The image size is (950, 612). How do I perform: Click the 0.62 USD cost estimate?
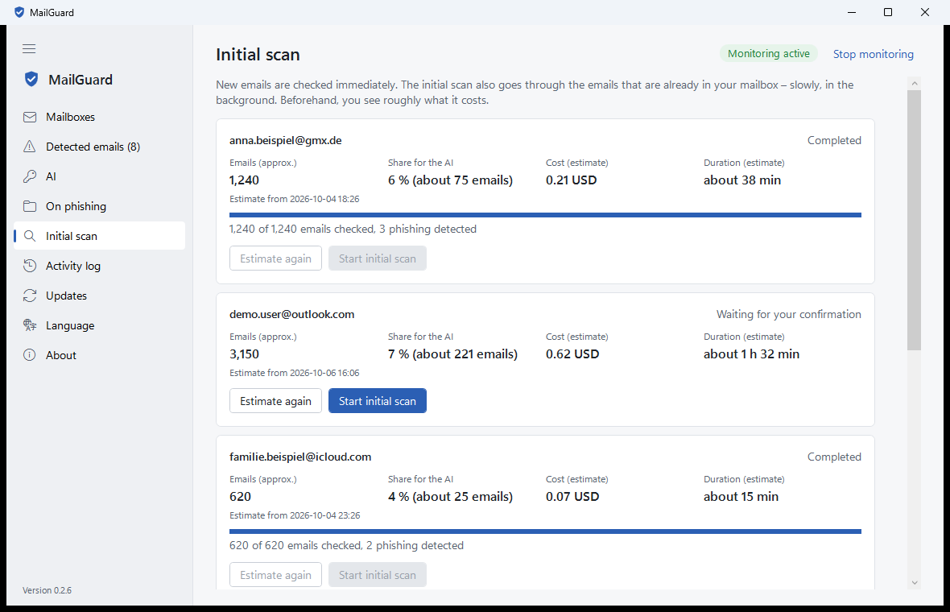(572, 354)
